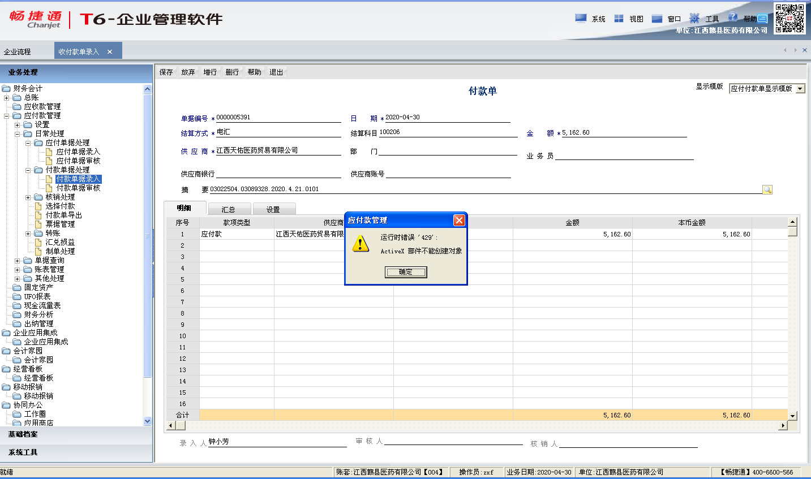This screenshot has width=811, height=479.
Task: Open the 基础档案 panel
Action: pos(76,434)
